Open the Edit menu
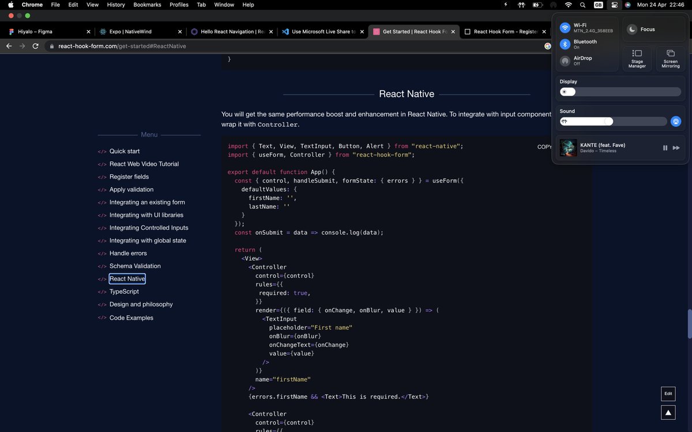This screenshot has height=432, width=692. point(73,5)
